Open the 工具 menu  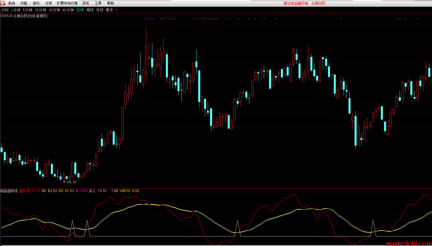click(98, 3)
